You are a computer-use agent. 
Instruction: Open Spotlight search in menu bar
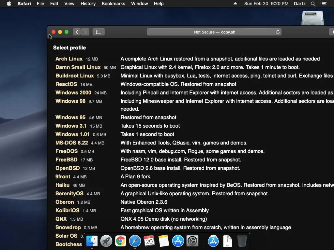[x=313, y=4]
